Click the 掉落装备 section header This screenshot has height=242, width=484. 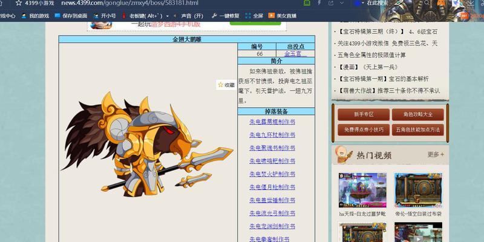[x=276, y=111]
